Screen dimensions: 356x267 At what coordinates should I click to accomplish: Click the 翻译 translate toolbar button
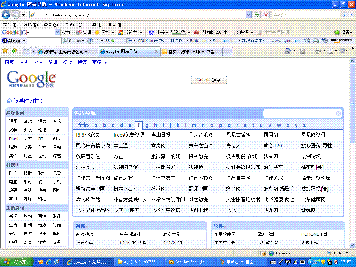[241, 32]
